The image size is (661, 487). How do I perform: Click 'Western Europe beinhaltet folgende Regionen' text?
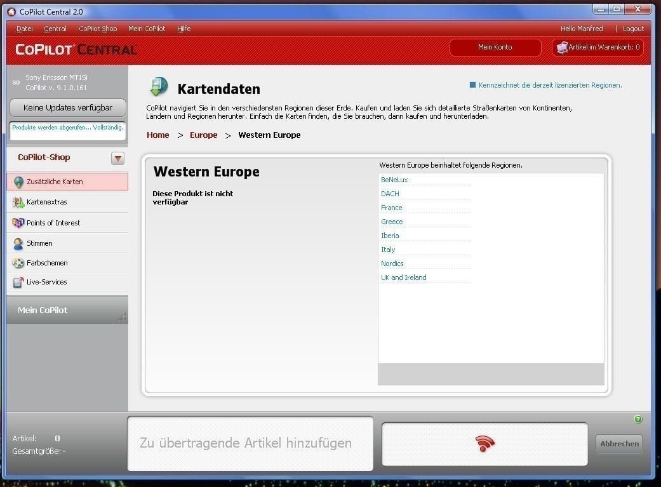coord(451,165)
